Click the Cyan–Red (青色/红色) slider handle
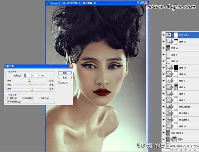This screenshot has height=152, width=199. click(29, 80)
